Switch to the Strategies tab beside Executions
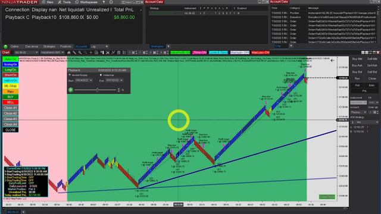The height and width of the screenshot is (214, 381). (x=49, y=46)
